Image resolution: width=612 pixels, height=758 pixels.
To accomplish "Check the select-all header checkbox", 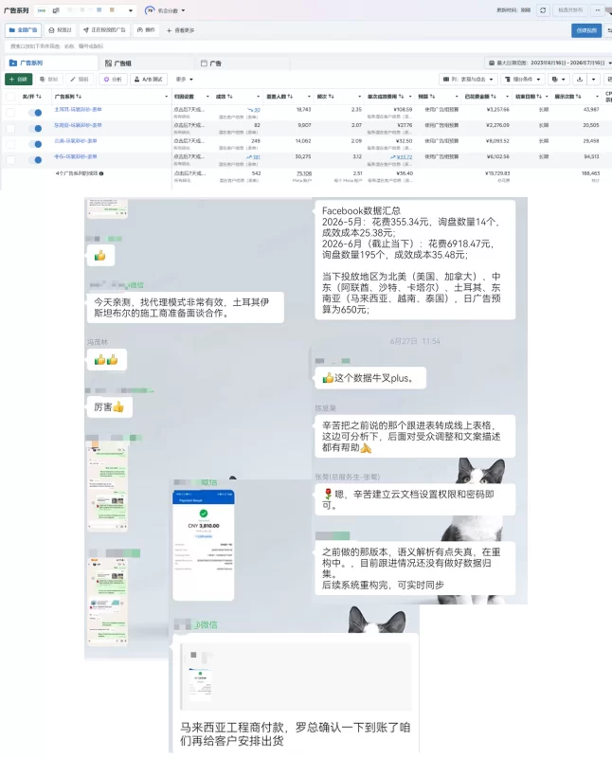I will click(10, 97).
